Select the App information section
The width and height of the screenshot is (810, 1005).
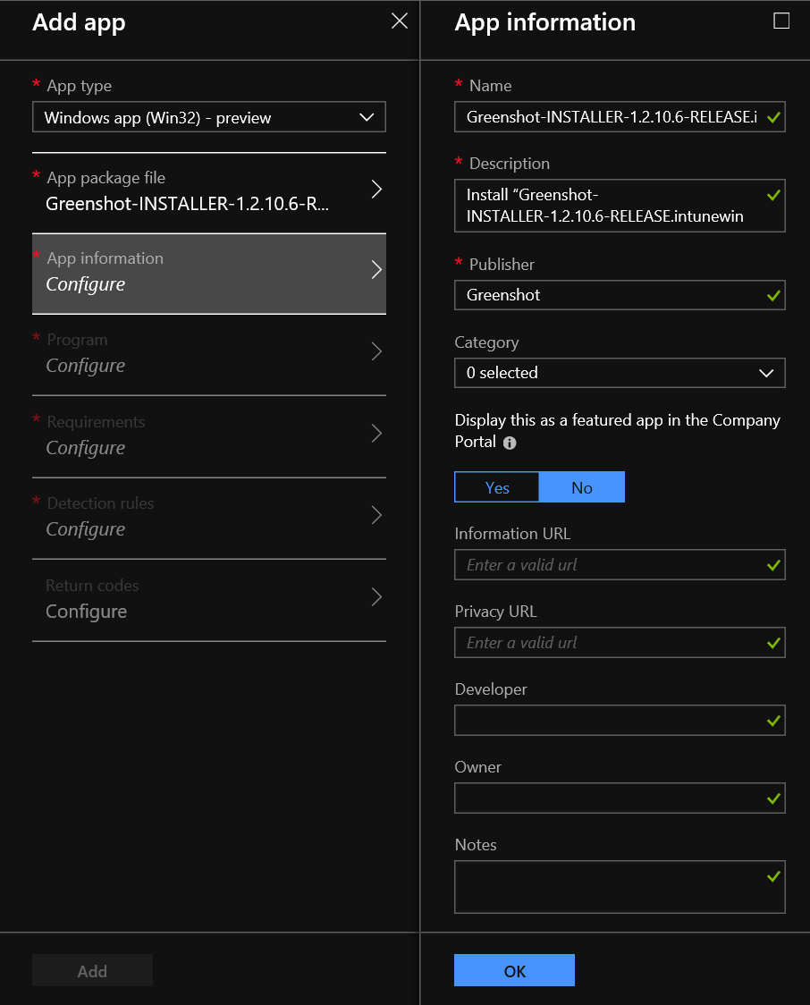pos(209,274)
